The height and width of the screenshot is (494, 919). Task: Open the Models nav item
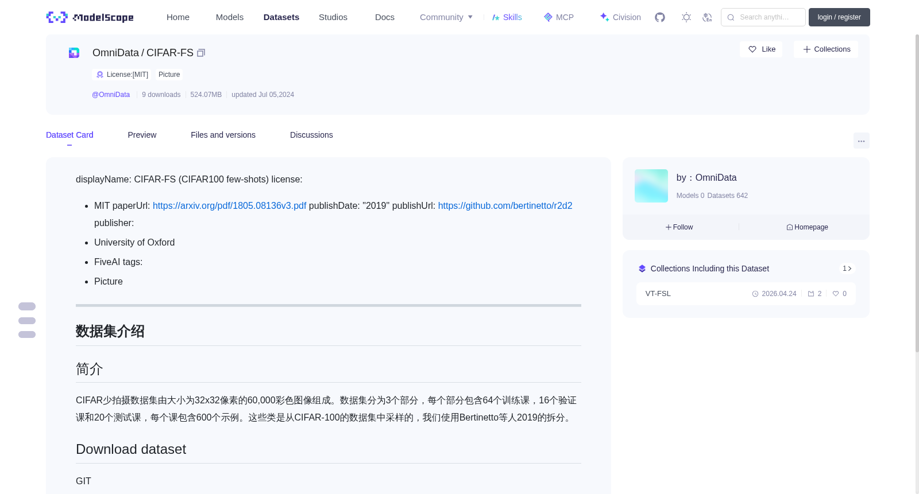(230, 17)
